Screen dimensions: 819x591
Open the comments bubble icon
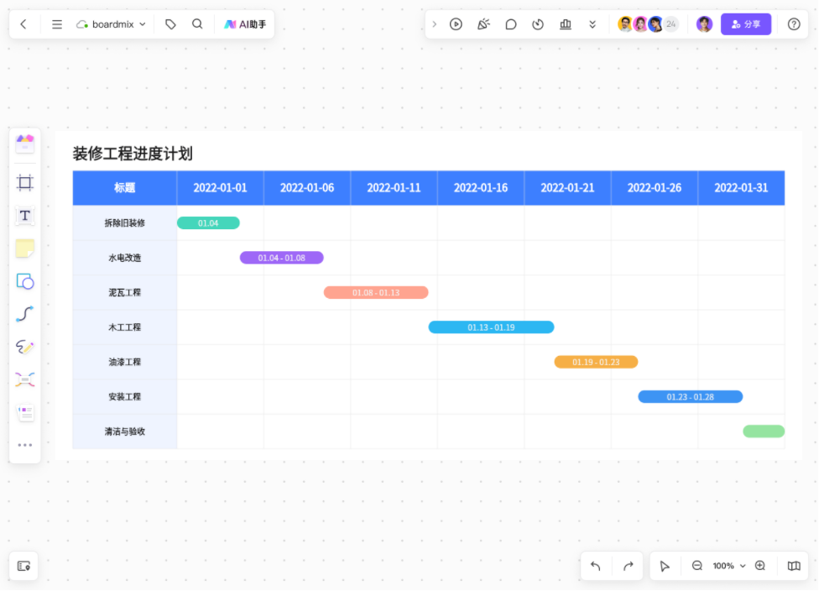tap(511, 24)
